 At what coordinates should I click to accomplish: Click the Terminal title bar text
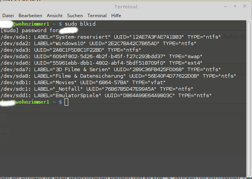(126, 7)
